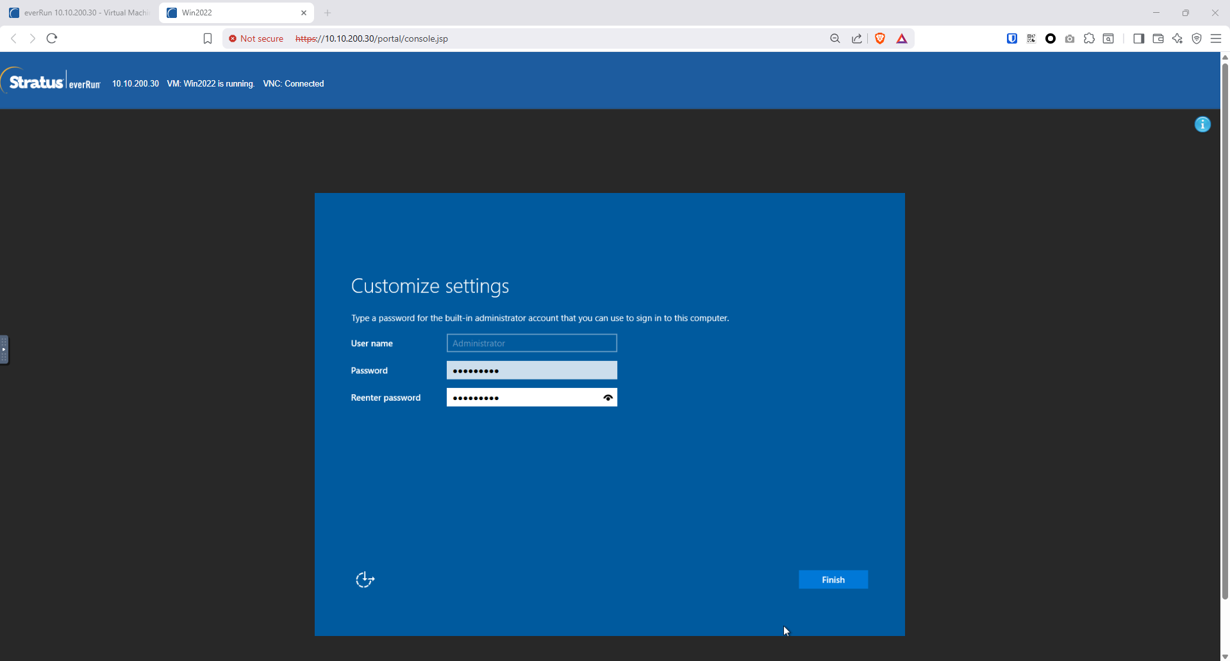Toggle the browser sidebar panel
Image resolution: width=1230 pixels, height=661 pixels.
[1138, 38]
